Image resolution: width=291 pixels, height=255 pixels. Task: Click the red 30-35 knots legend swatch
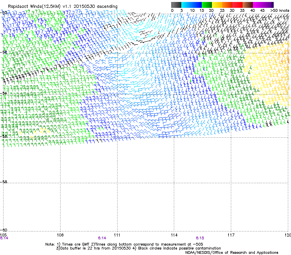click(x=238, y=5)
